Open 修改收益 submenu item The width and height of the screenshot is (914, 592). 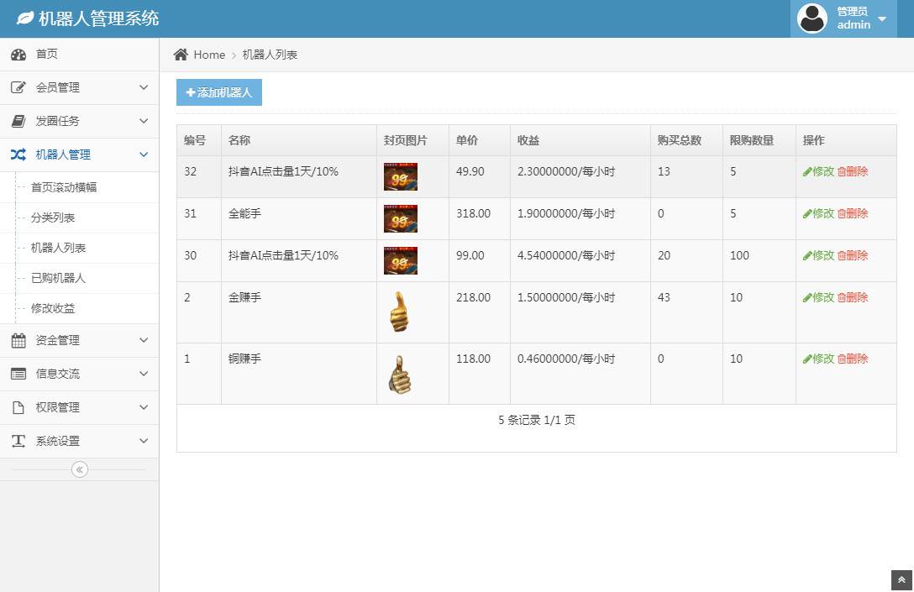pos(53,308)
